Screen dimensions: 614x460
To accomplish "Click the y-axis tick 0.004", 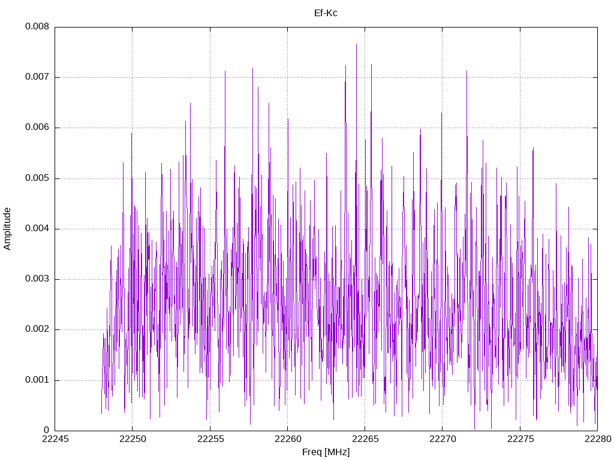I will [37, 228].
